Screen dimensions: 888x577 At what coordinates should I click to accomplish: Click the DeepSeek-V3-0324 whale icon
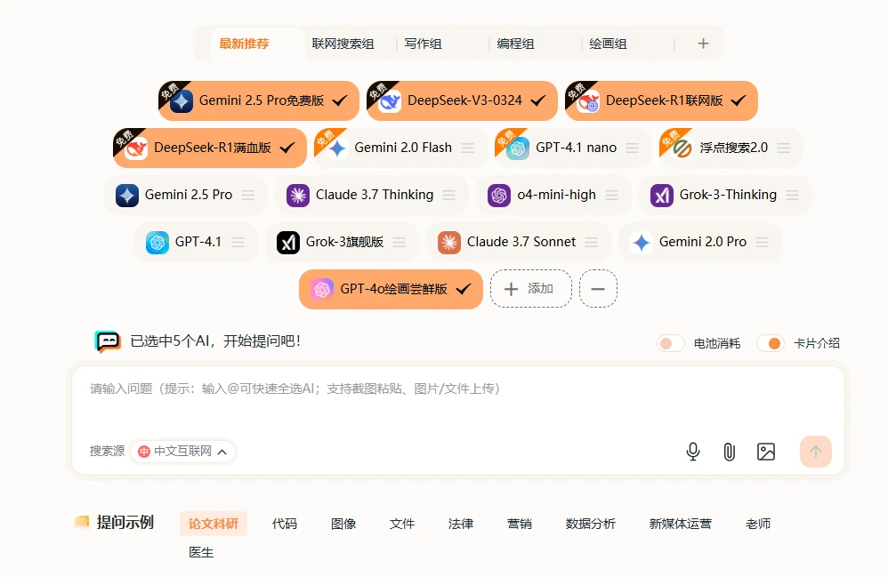390,101
